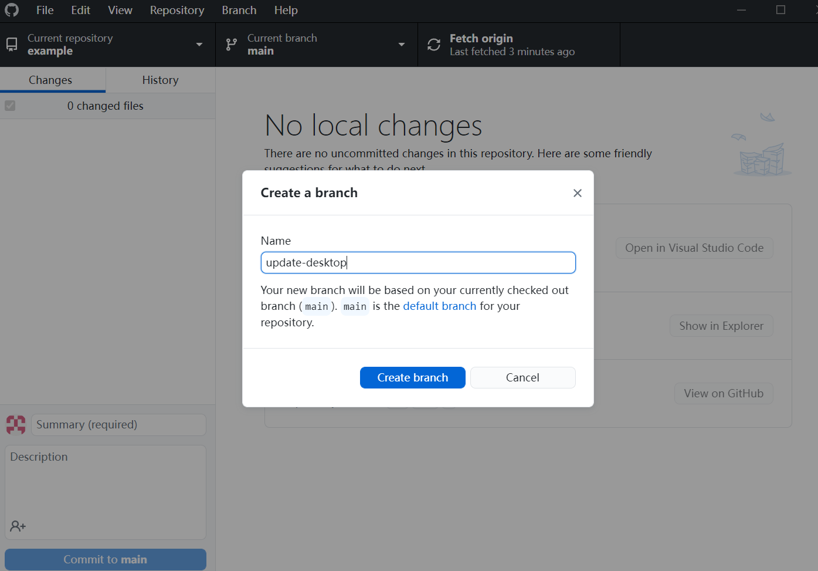Open the Branch menu

tap(239, 11)
